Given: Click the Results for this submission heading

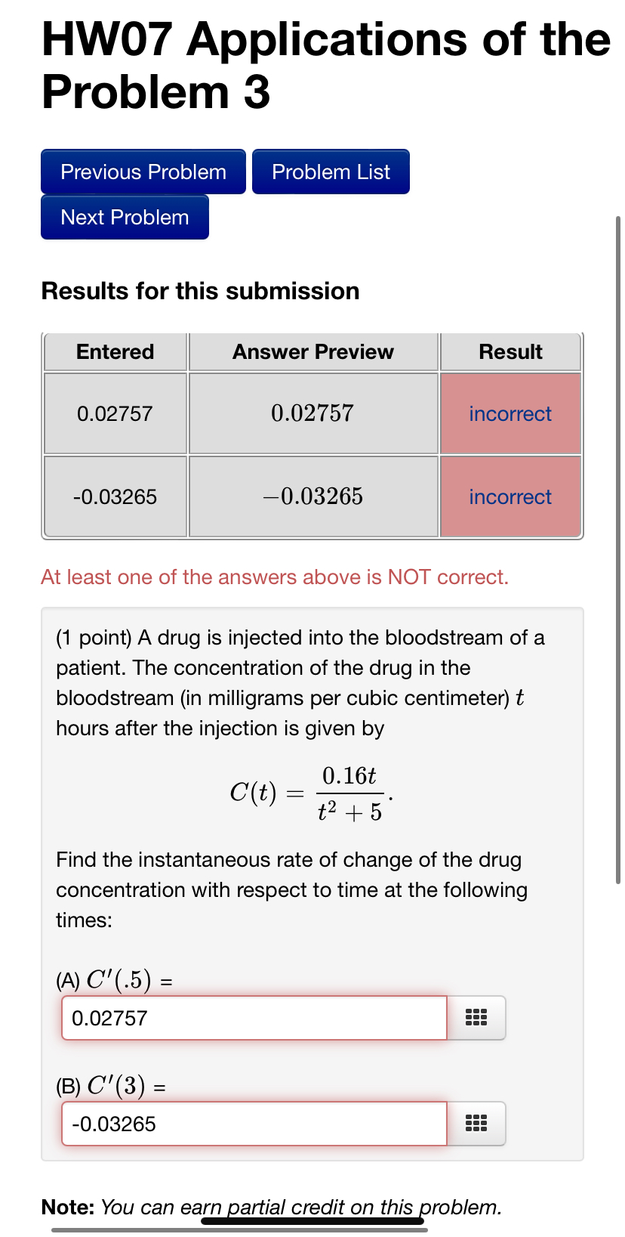Looking at the screenshot, I should (200, 291).
